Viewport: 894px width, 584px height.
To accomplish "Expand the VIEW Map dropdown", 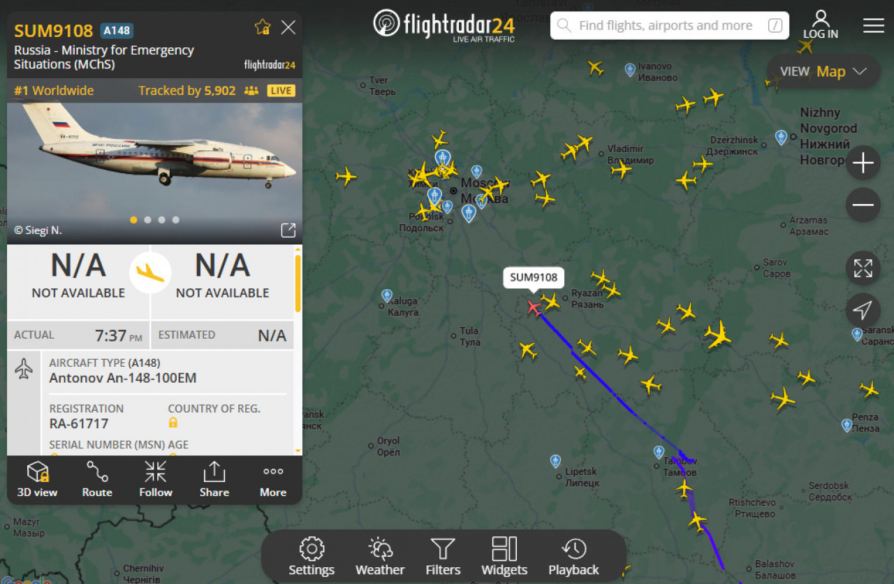I will [823, 71].
